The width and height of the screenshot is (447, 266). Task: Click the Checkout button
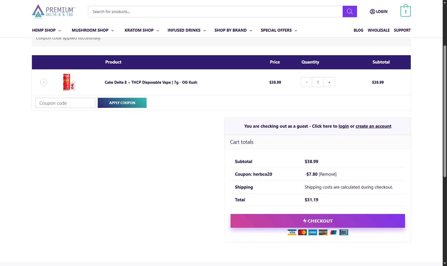coord(318,221)
